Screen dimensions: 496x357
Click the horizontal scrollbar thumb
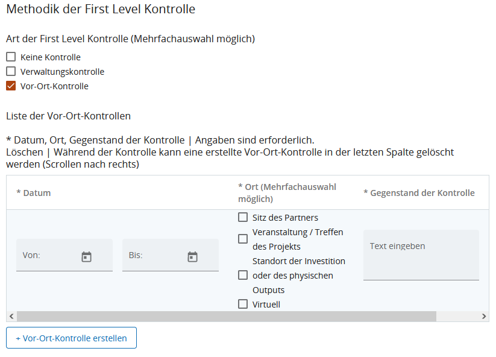tap(226, 317)
